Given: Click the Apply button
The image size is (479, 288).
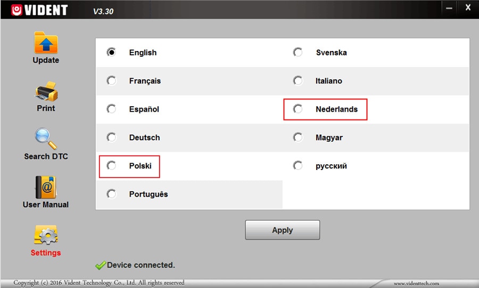Looking at the screenshot, I should pyautogui.click(x=283, y=230).
